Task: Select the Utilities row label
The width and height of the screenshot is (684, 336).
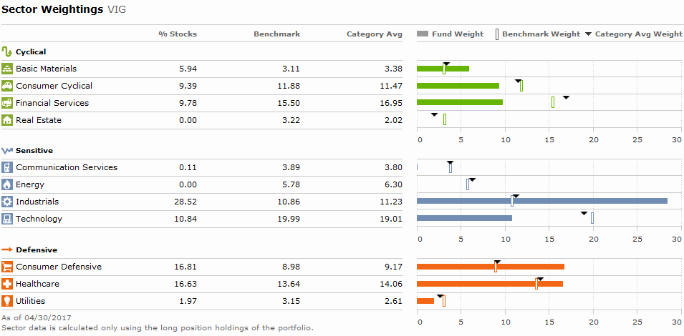Action: point(31,301)
